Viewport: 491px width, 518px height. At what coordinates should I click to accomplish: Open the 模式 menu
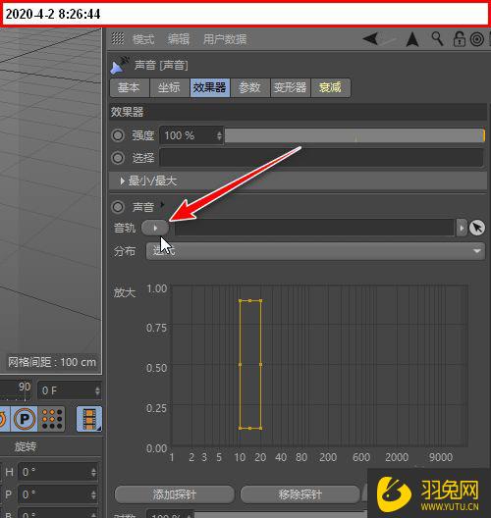[x=142, y=39]
